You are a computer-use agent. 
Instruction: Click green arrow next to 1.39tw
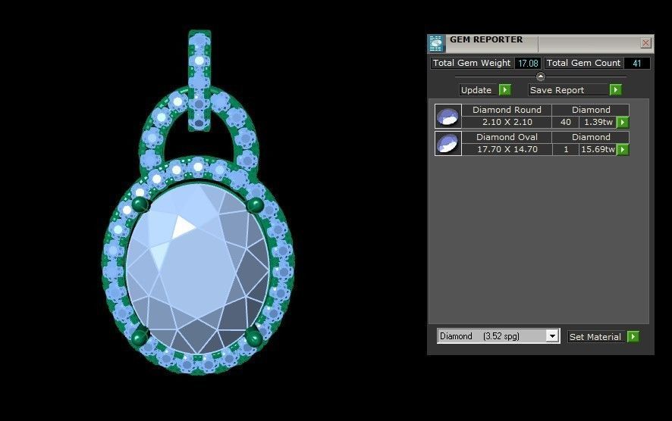[x=623, y=123]
